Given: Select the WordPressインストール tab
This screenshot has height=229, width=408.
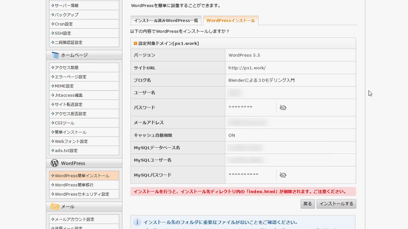Looking at the screenshot, I should (x=230, y=21).
